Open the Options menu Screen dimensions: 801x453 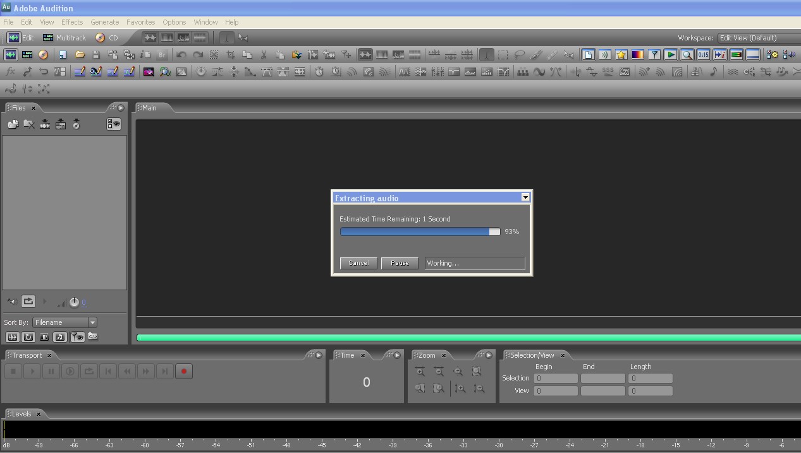174,22
